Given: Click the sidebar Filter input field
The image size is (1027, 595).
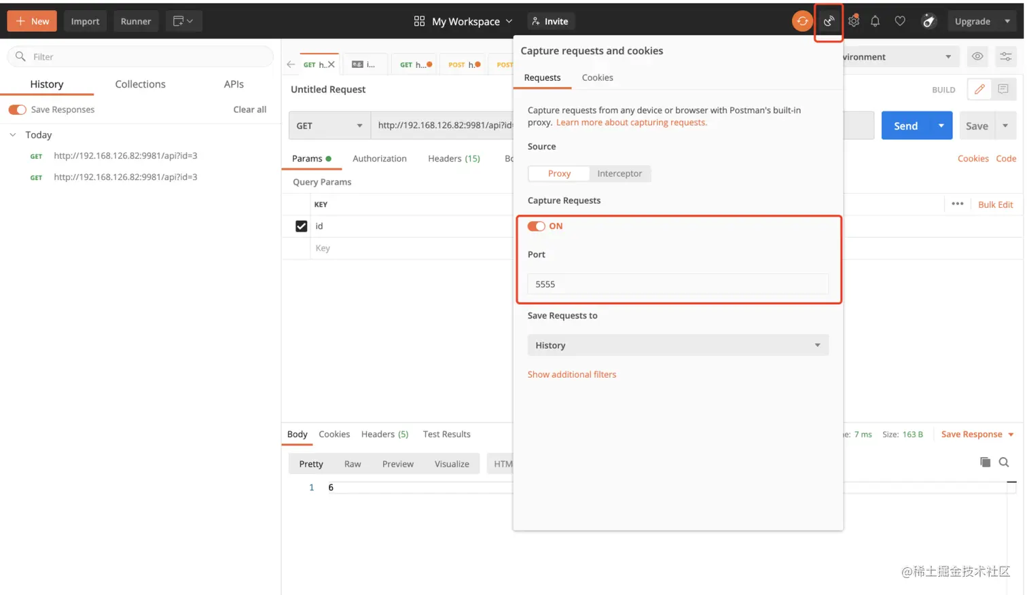Looking at the screenshot, I should click(x=141, y=56).
